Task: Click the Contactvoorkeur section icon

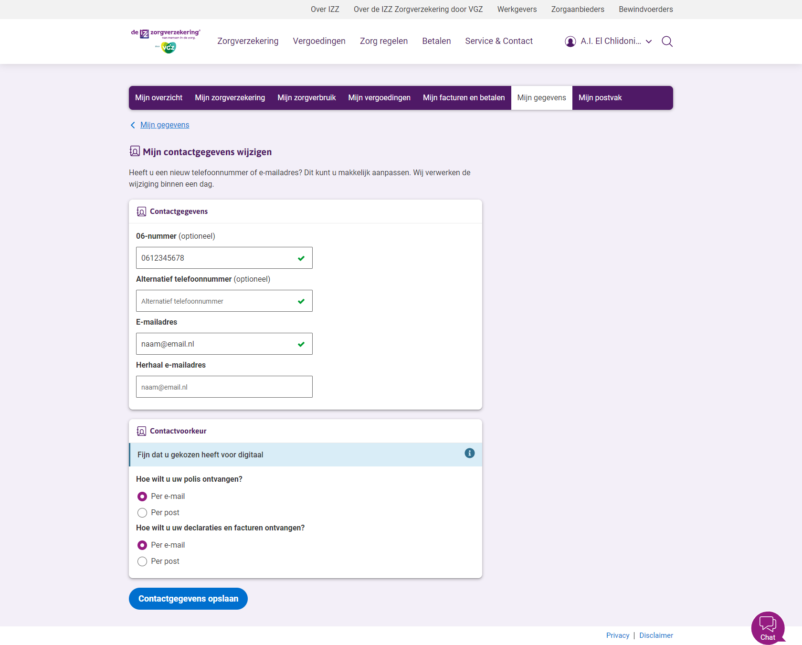Action: 141,431
